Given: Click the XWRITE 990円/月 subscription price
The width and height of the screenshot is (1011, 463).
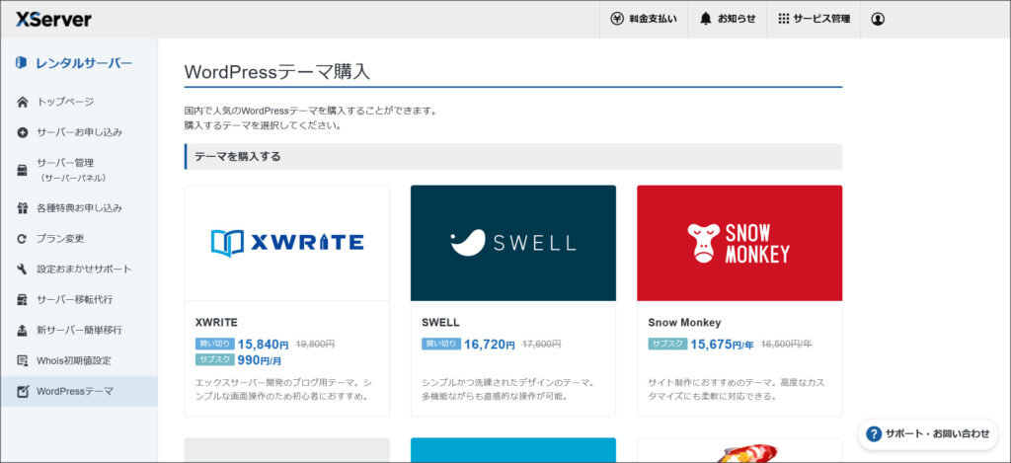Looking at the screenshot, I should pos(260,360).
